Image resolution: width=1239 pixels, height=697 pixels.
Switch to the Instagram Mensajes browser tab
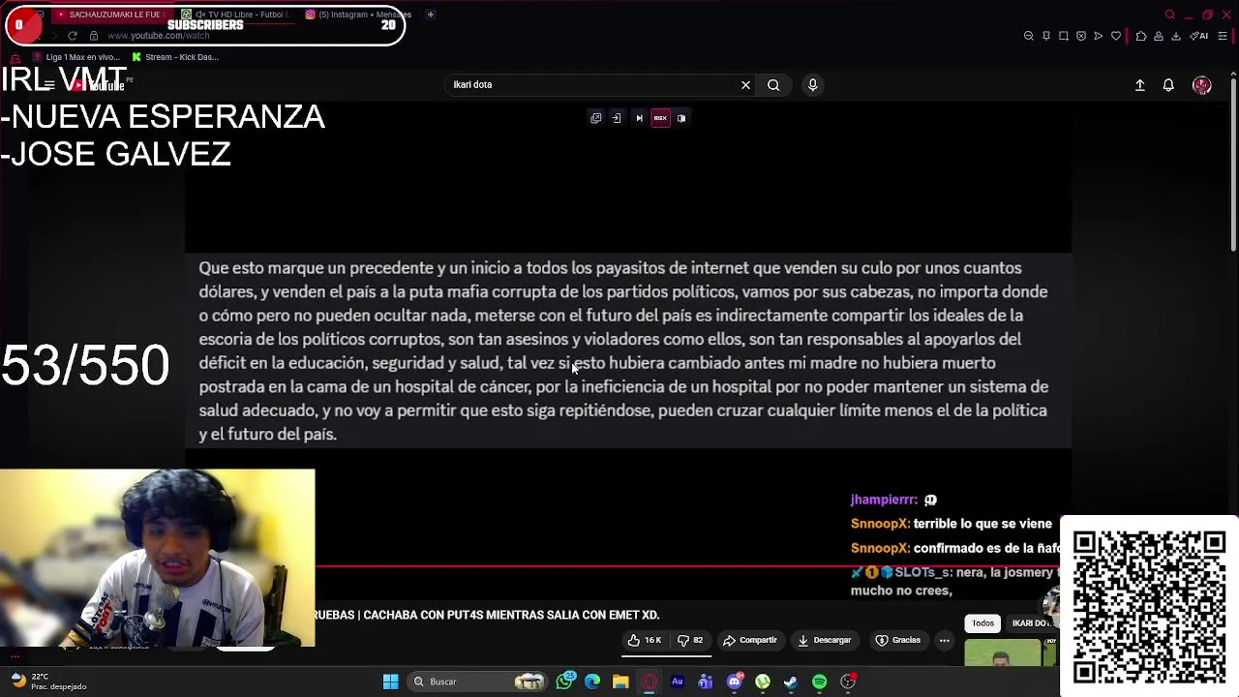point(358,15)
